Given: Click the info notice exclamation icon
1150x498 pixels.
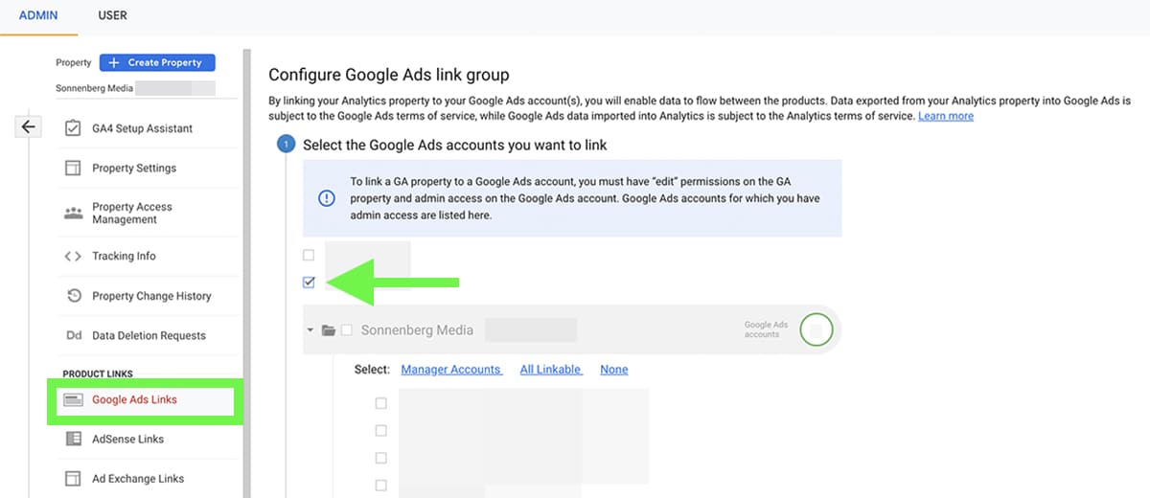Looking at the screenshot, I should pos(326,198).
